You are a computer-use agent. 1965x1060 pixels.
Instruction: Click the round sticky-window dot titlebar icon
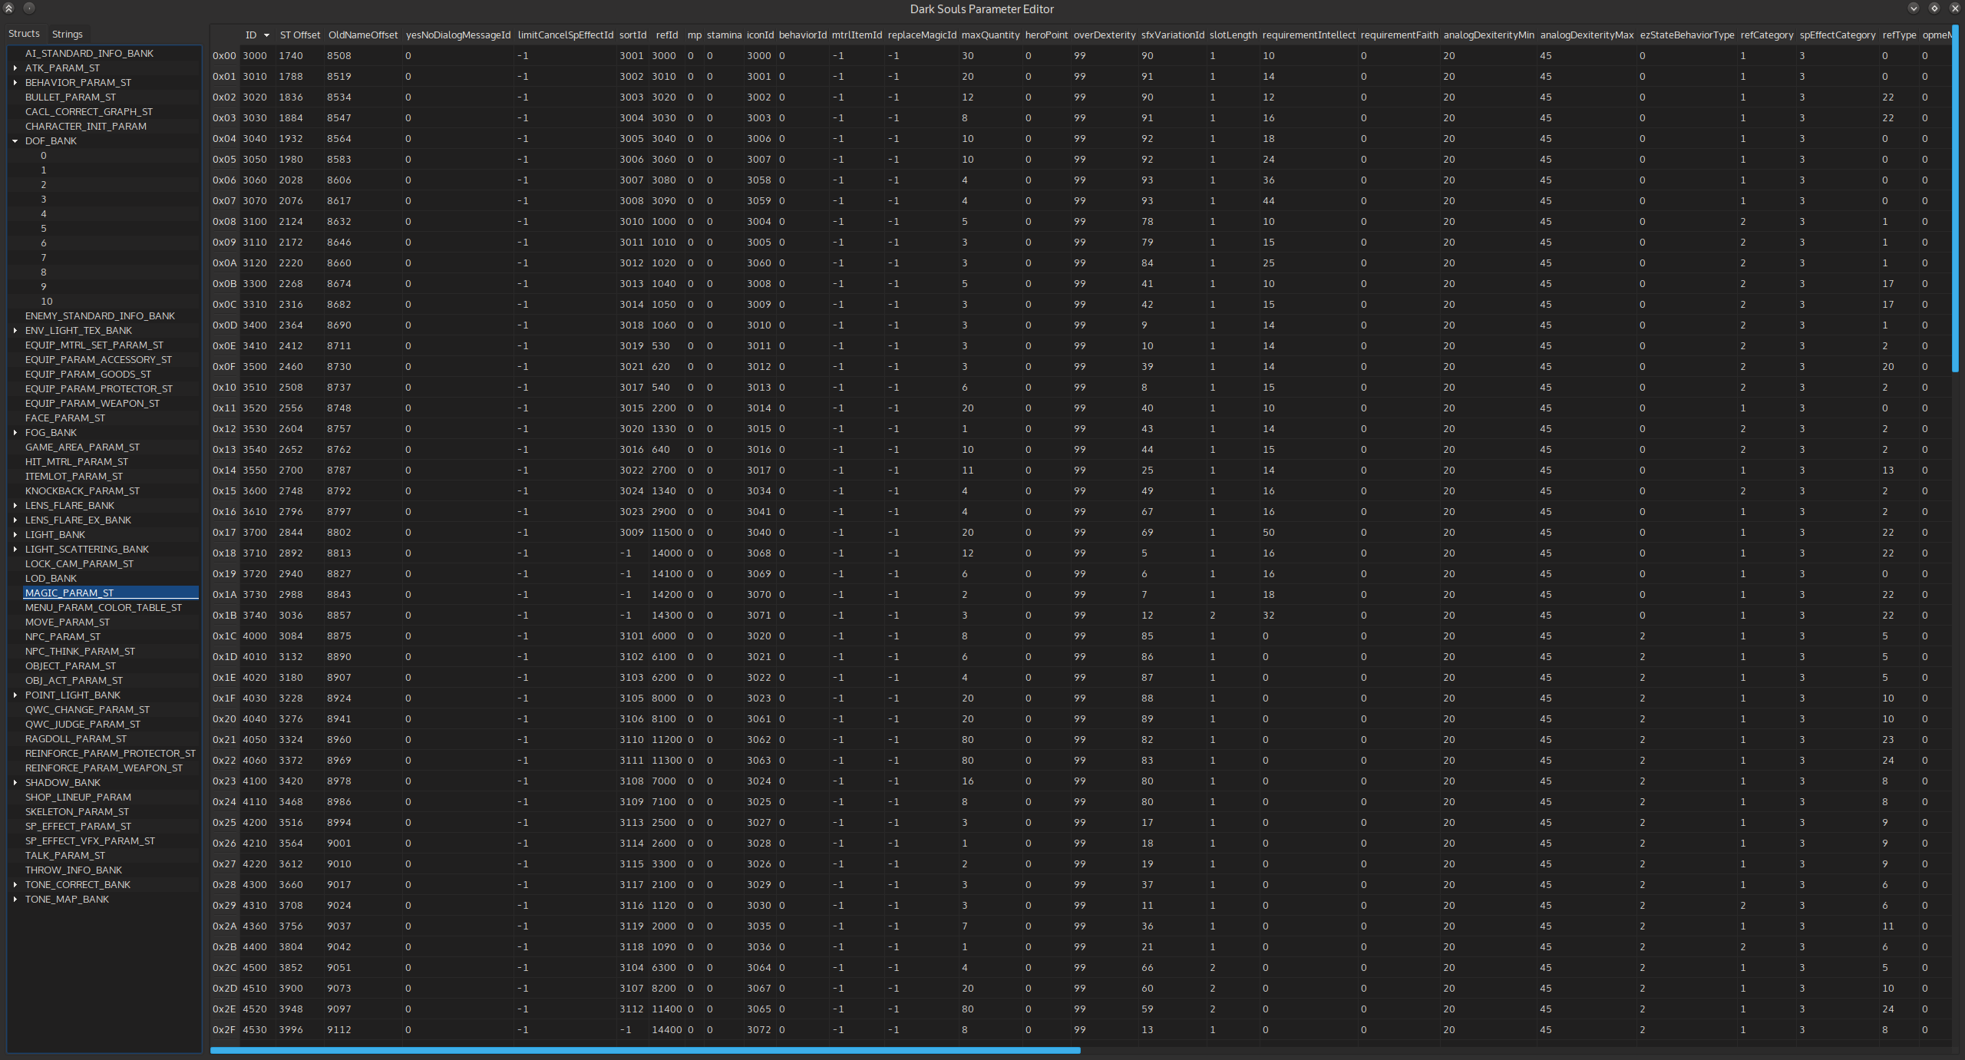tap(29, 8)
